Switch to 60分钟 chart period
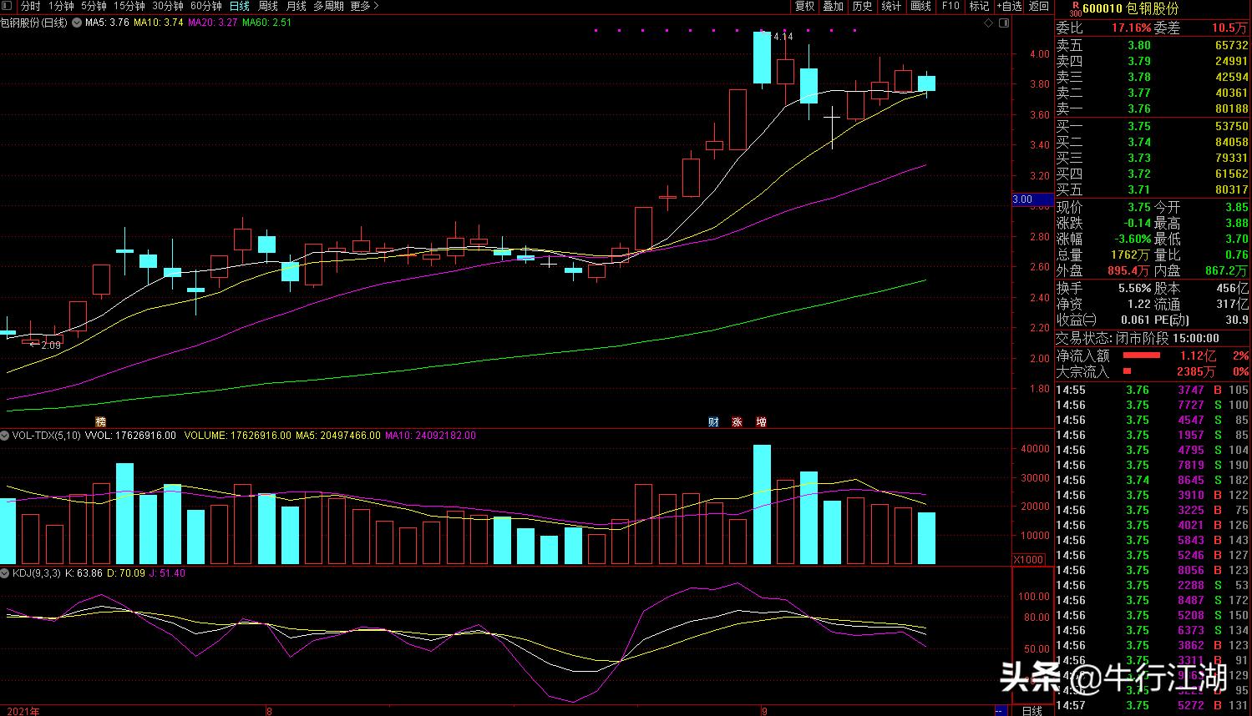This screenshot has width=1252, height=716. click(206, 6)
